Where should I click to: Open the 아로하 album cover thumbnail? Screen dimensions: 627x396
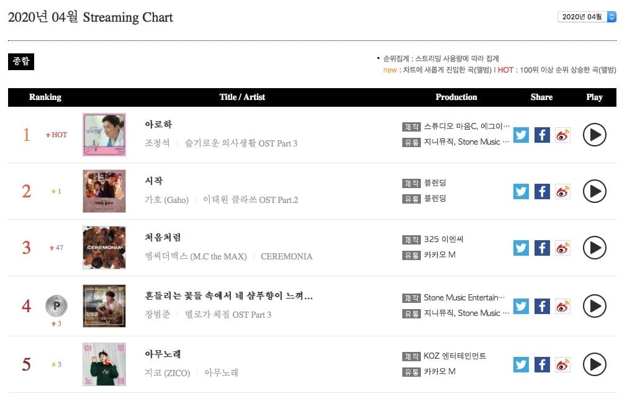click(104, 135)
